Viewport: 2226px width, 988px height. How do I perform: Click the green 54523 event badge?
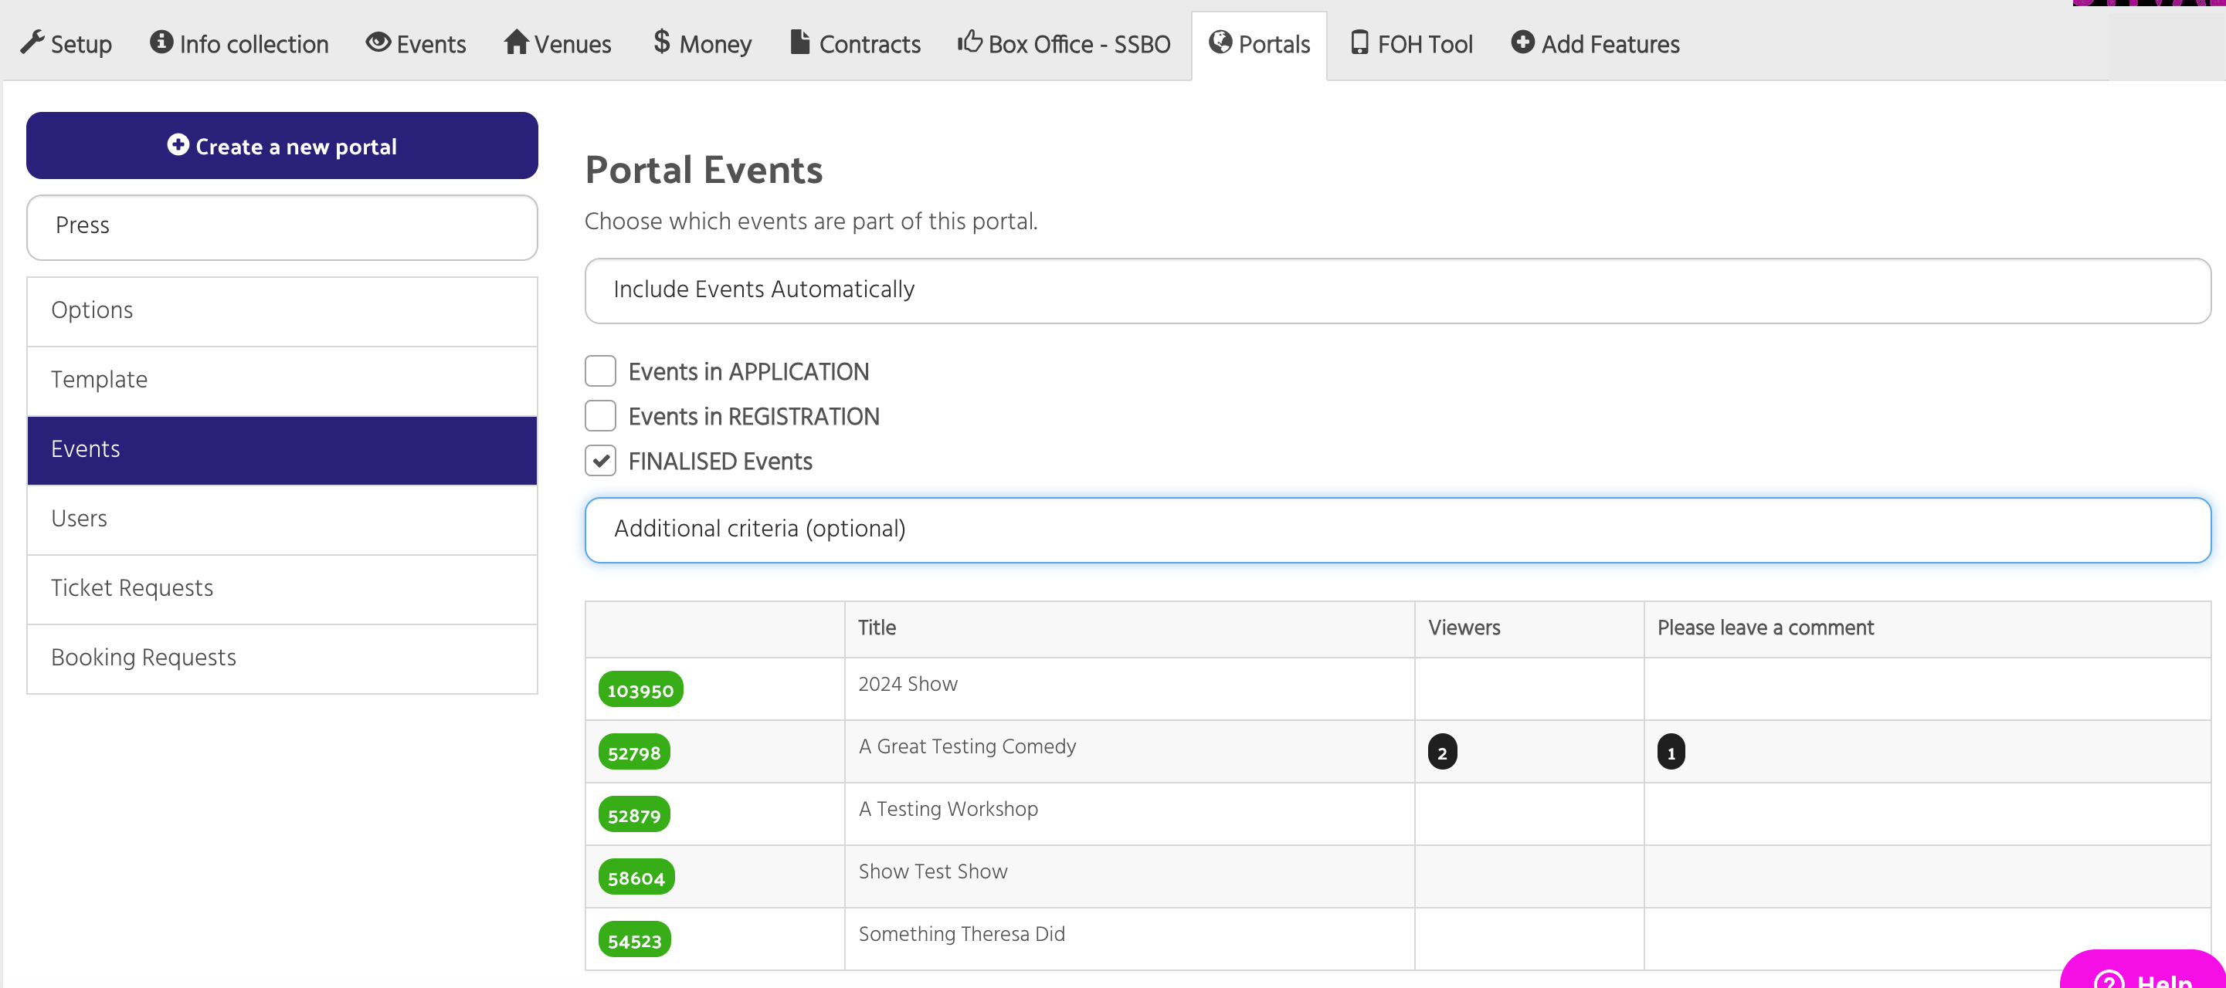pyautogui.click(x=634, y=940)
